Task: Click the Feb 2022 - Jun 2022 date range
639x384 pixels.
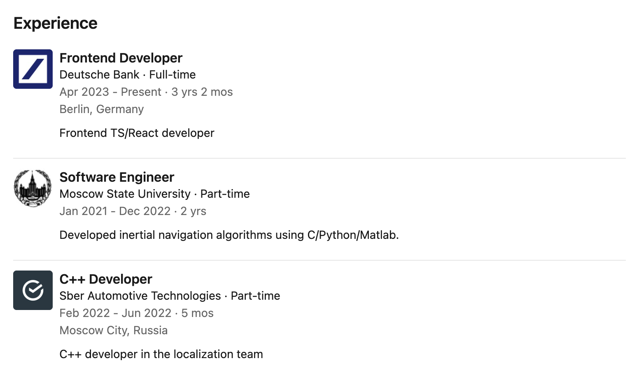Action: [x=115, y=313]
